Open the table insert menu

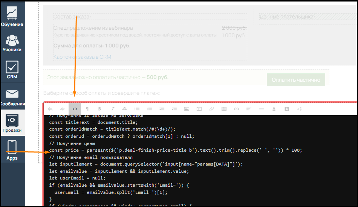(x=224, y=109)
